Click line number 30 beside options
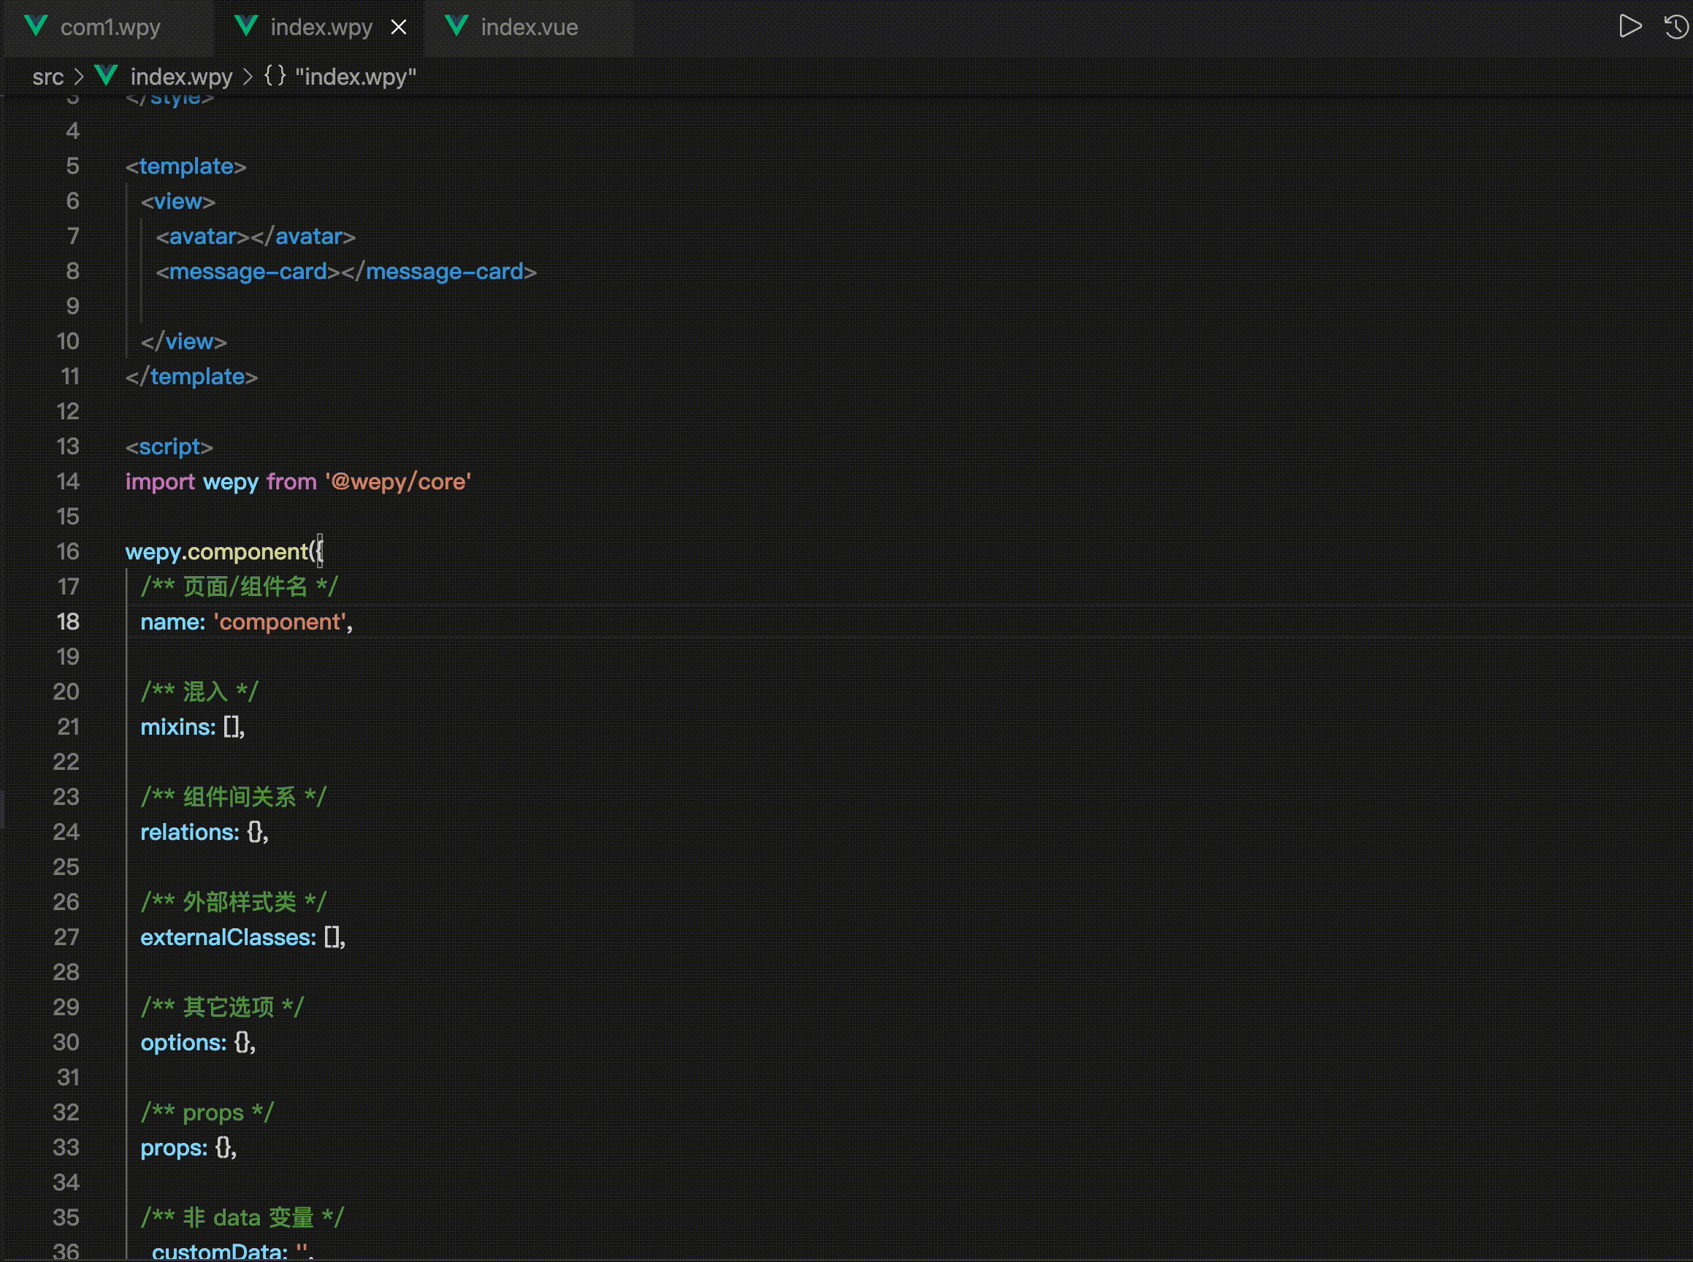 66,1042
